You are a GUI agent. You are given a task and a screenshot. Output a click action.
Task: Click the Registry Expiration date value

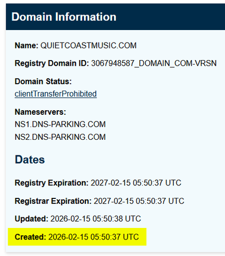(x=136, y=183)
